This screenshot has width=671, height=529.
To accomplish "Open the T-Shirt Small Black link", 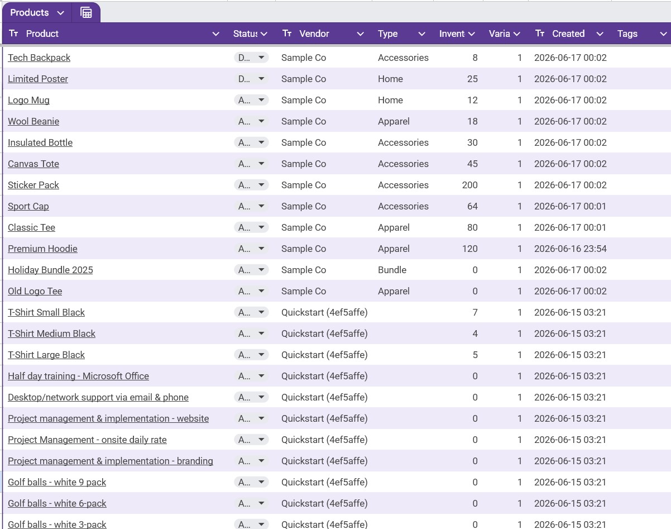I will pyautogui.click(x=46, y=312).
